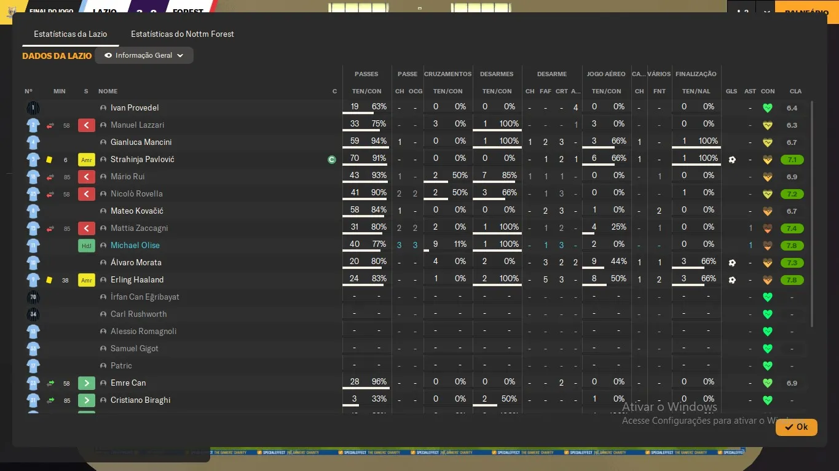Image resolution: width=839 pixels, height=471 pixels.
Task: Click the red substitution arrows for Mattia Zaccagni
Action: point(50,228)
